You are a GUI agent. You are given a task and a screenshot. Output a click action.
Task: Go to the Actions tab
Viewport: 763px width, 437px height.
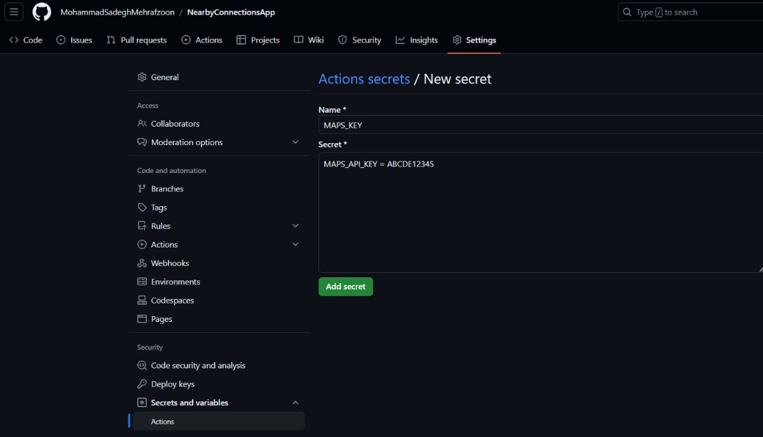(202, 40)
